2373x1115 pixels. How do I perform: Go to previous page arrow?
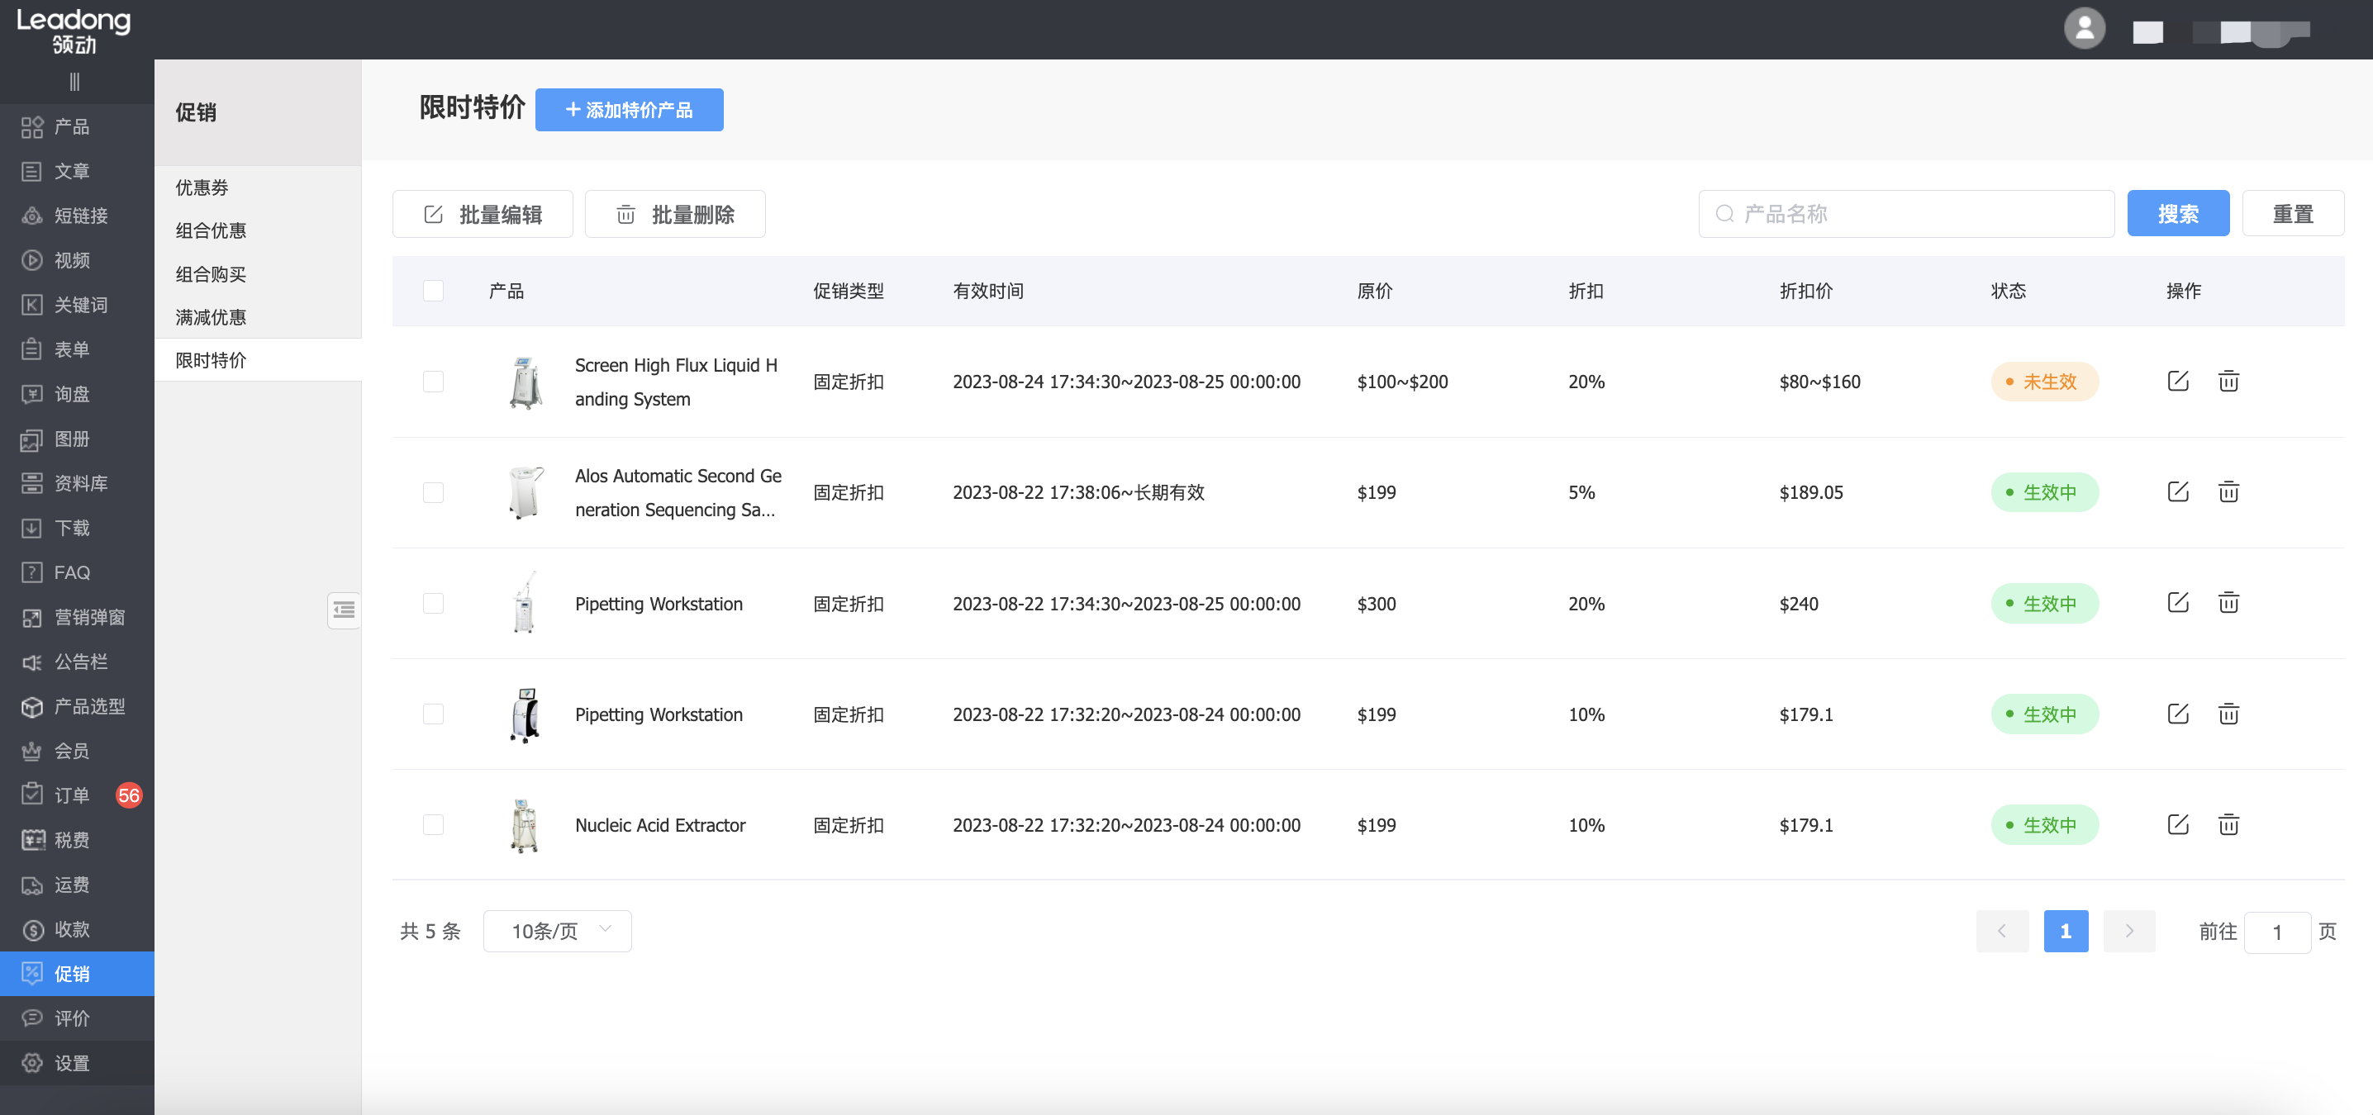[2002, 931]
